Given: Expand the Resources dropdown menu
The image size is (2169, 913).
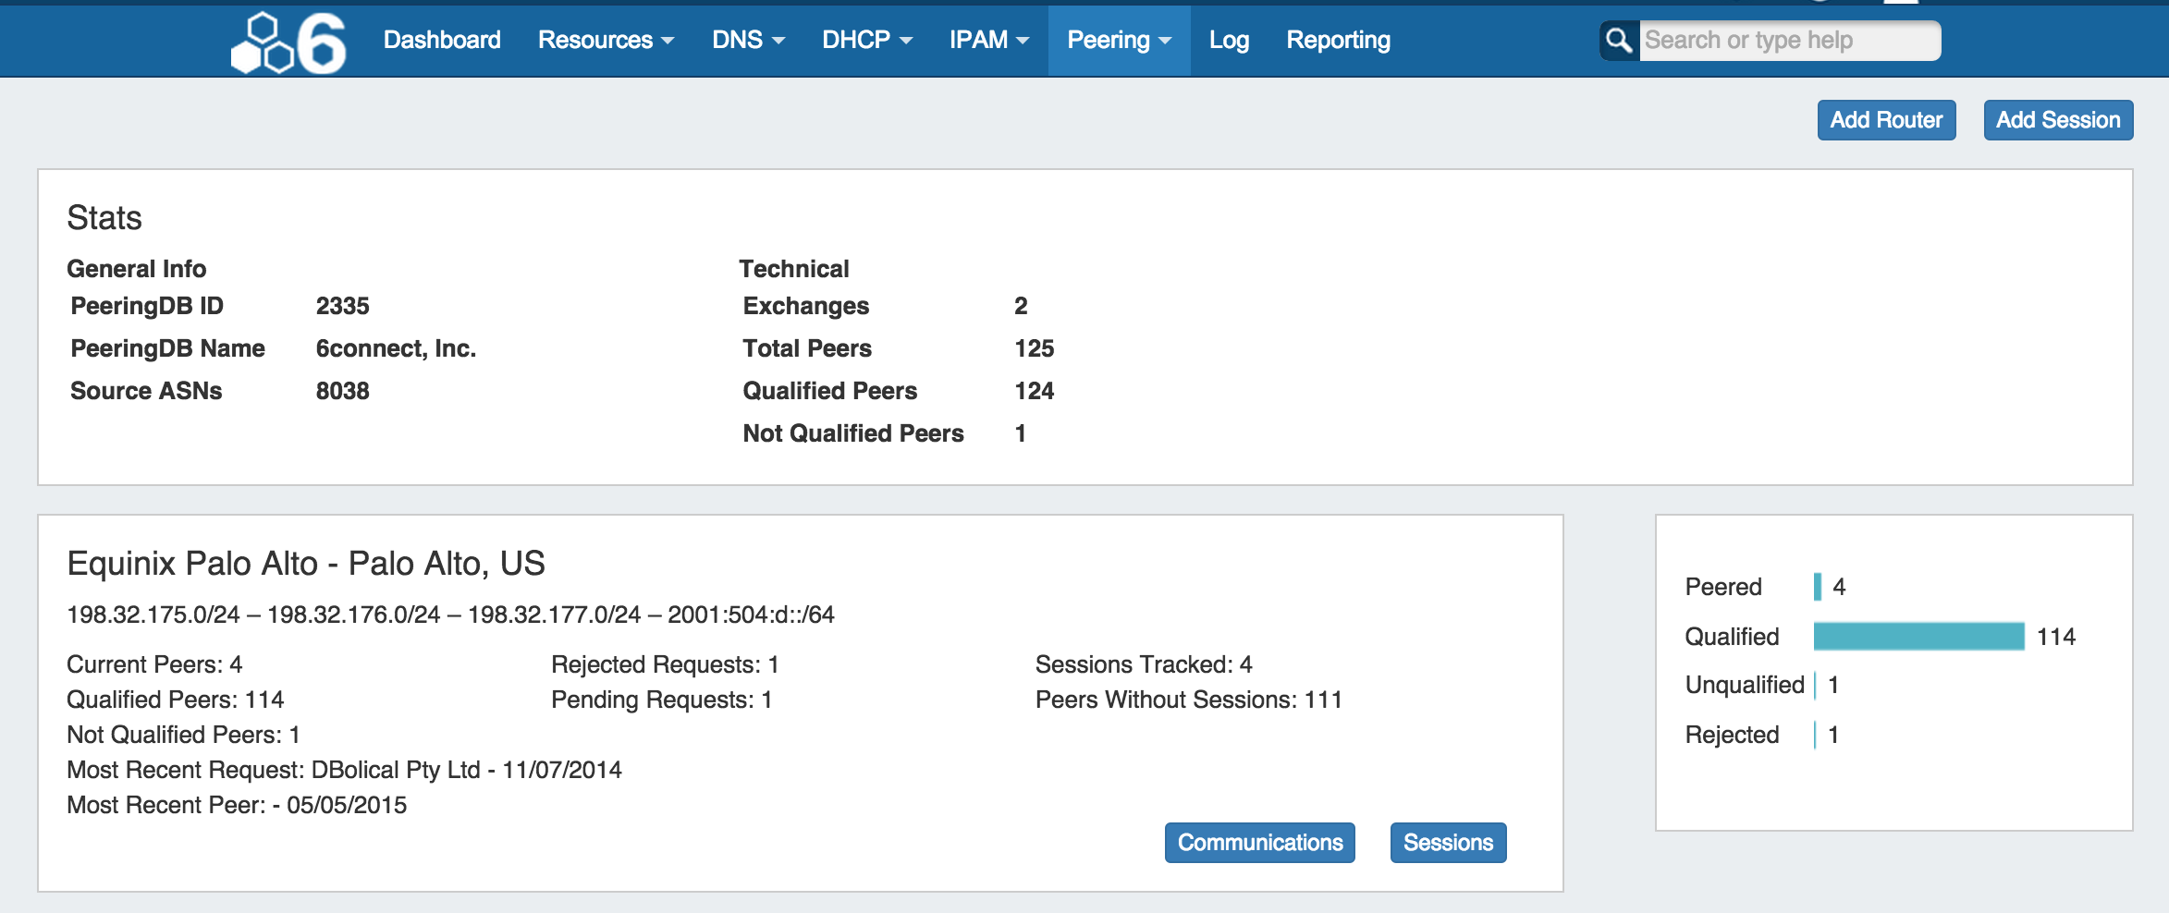Looking at the screenshot, I should pos(606,41).
